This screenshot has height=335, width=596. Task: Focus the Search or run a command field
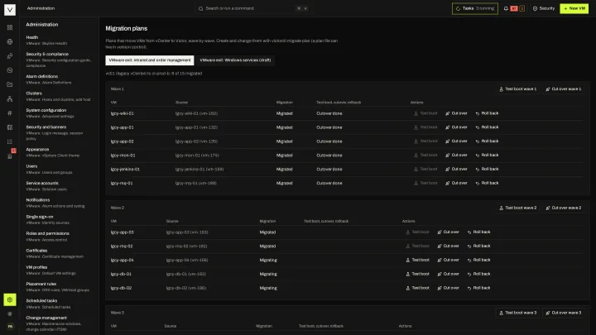click(252, 8)
